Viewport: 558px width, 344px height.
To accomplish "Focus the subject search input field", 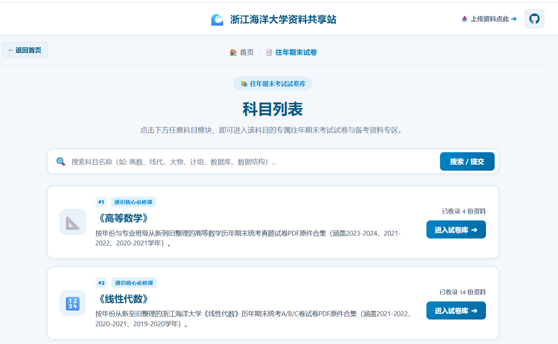I will pos(253,162).
